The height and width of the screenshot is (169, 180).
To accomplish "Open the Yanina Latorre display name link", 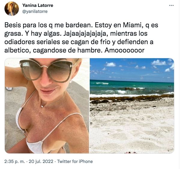I will pos(38,5).
